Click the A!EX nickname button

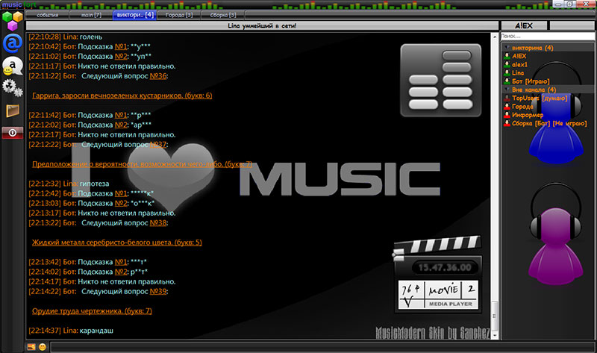tap(524, 25)
